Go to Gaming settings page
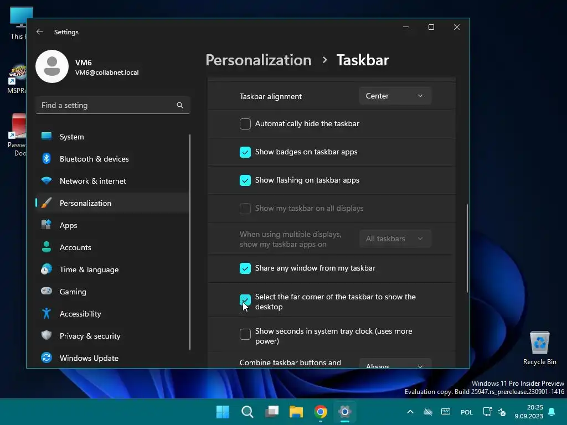The height and width of the screenshot is (425, 567). (x=112, y=291)
